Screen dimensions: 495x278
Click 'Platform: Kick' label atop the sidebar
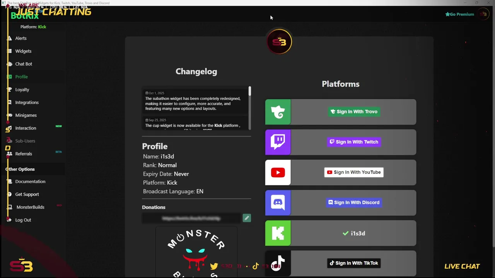(x=33, y=27)
